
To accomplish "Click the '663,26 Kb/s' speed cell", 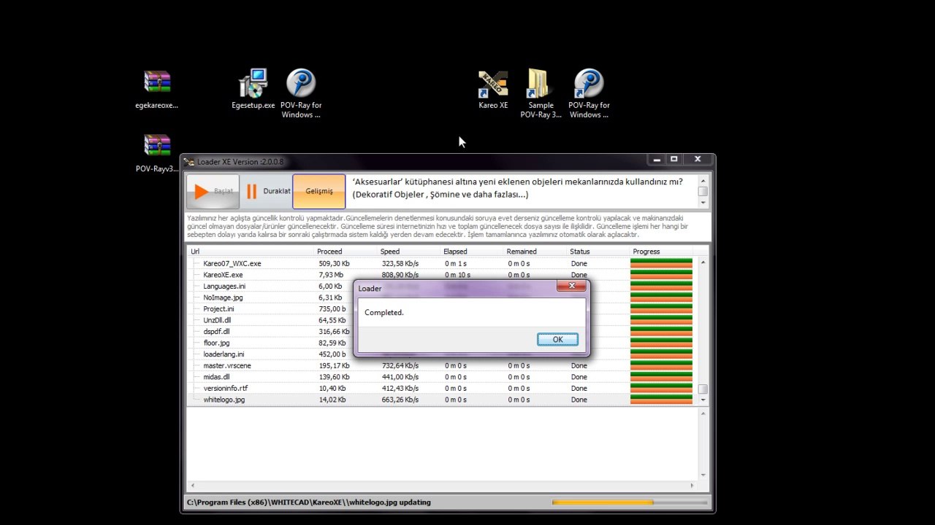I will pyautogui.click(x=400, y=400).
